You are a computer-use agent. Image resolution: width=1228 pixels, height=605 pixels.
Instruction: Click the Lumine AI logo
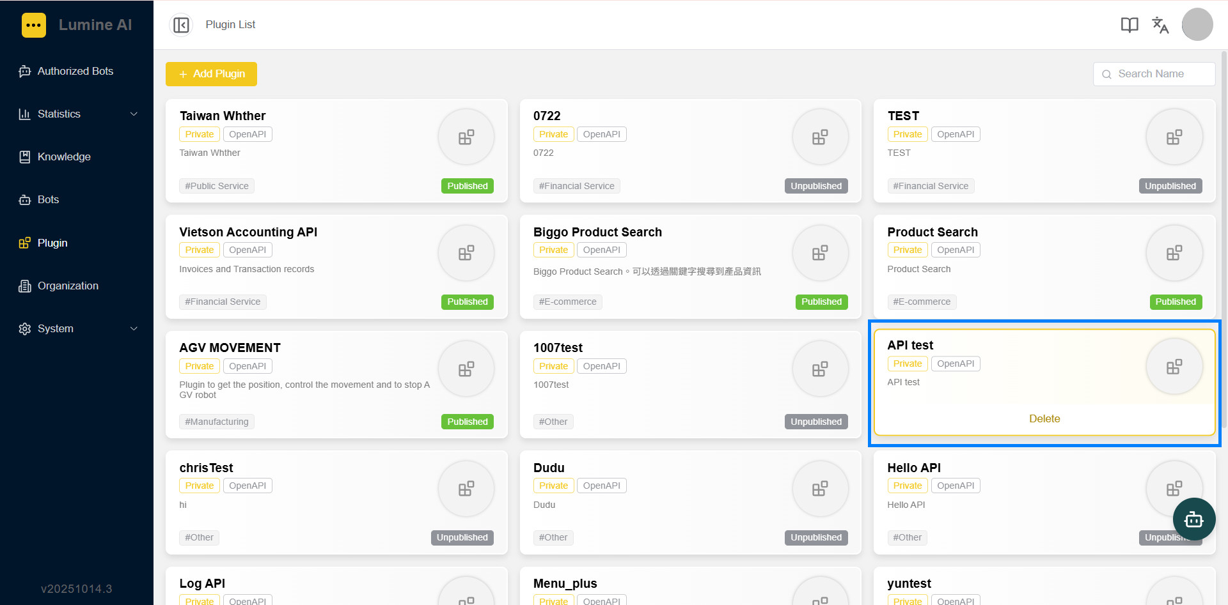tap(34, 26)
